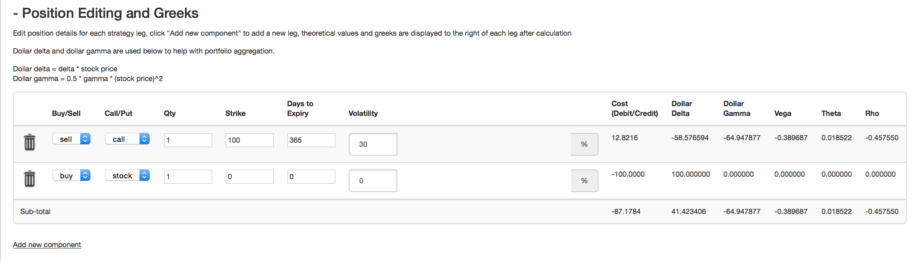
Task: Click Strike field showing 100
Action: pos(249,140)
